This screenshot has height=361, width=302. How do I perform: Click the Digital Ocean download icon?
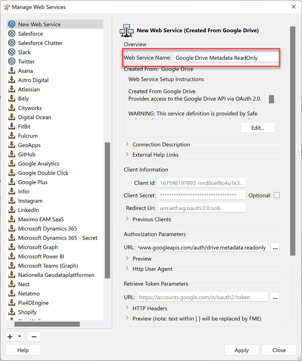pos(12,117)
